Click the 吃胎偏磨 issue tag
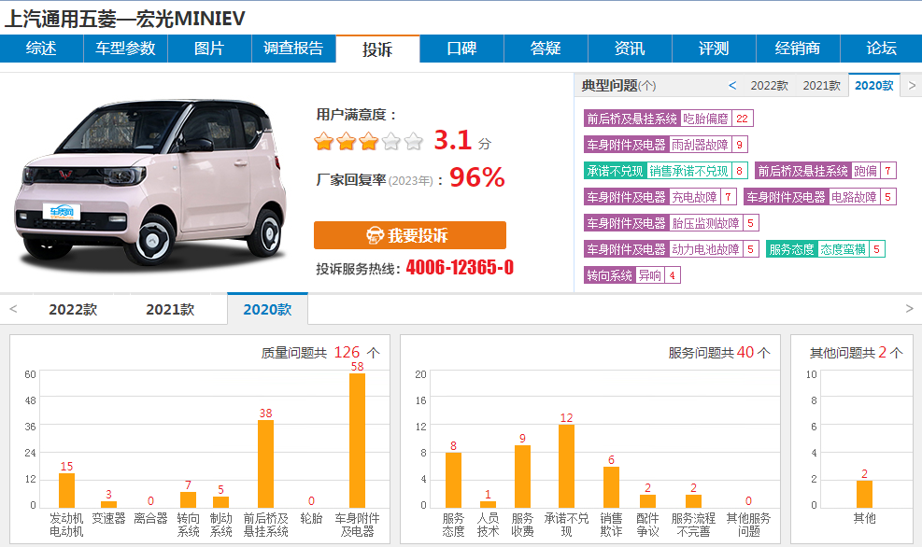Image resolution: width=922 pixels, height=547 pixels. pos(705,119)
